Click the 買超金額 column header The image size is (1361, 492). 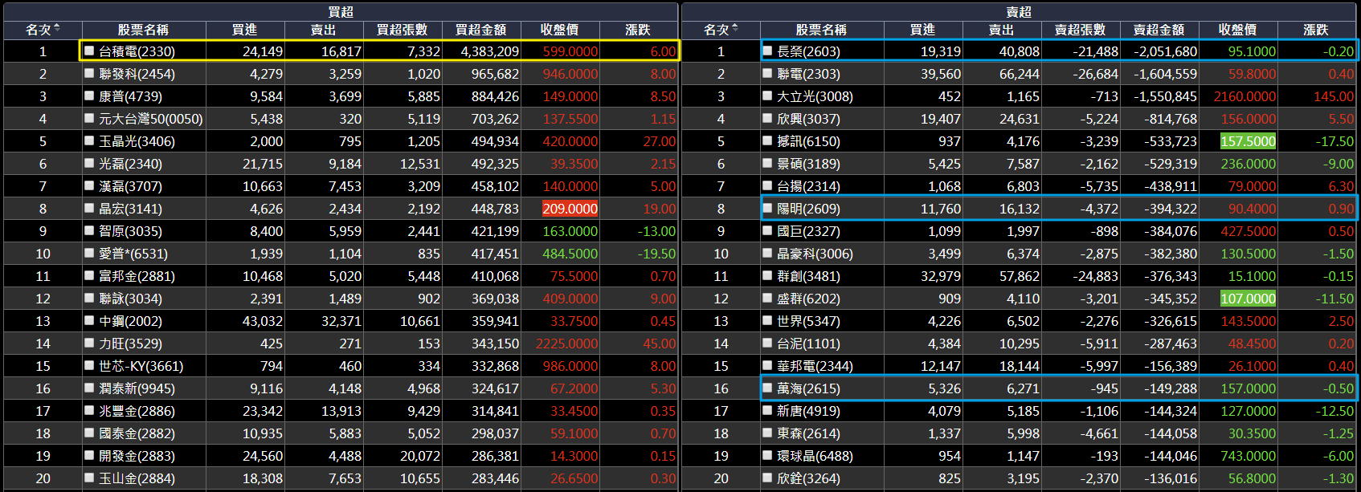click(481, 30)
